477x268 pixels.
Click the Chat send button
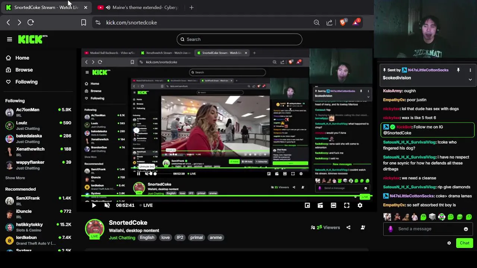(x=464, y=243)
